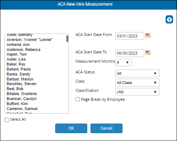The image size is (177, 141).
Task: Select employee Billable, Overtime
Action: pyautogui.click(x=22, y=94)
